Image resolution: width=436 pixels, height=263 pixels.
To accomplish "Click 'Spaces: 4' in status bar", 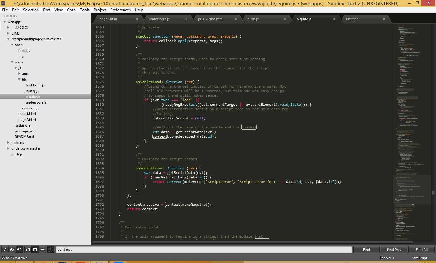I will (x=387, y=258).
